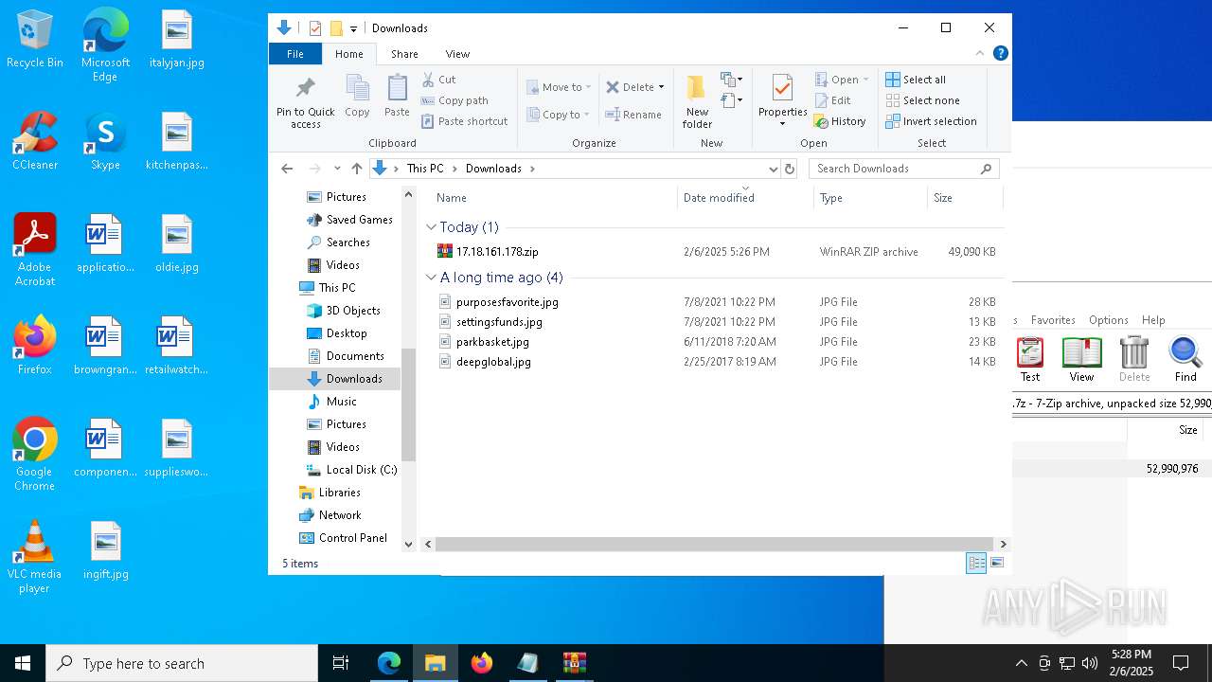Click Select none in ribbon
The image size is (1212, 682).
(922, 100)
